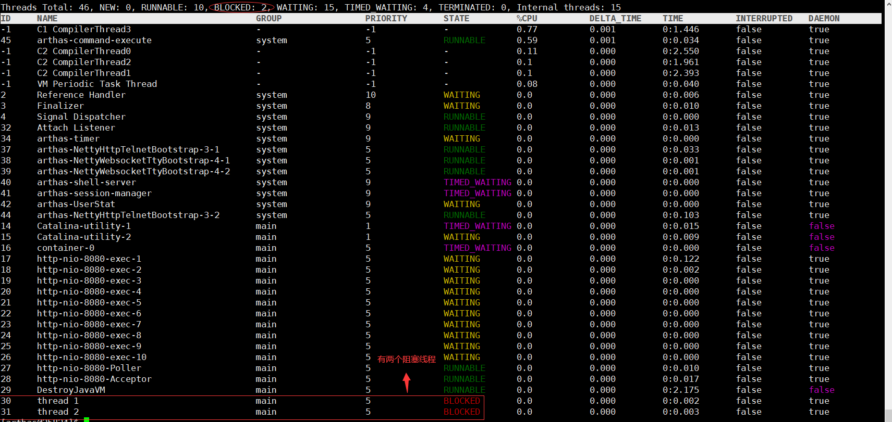Click thread name 'thread 2'
The height and width of the screenshot is (422, 892).
click(58, 412)
